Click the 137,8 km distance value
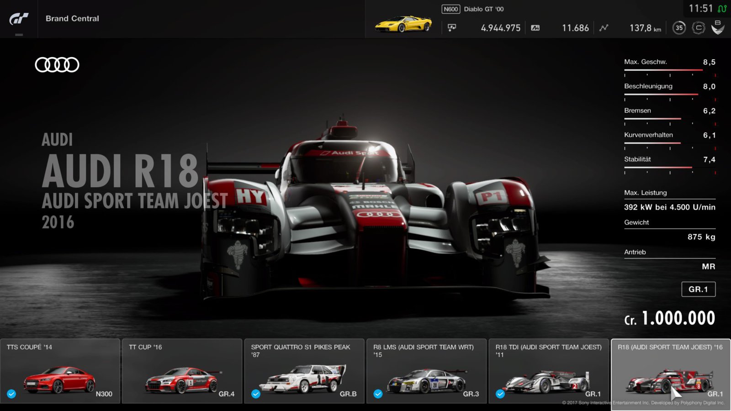The width and height of the screenshot is (731, 411). (x=645, y=28)
